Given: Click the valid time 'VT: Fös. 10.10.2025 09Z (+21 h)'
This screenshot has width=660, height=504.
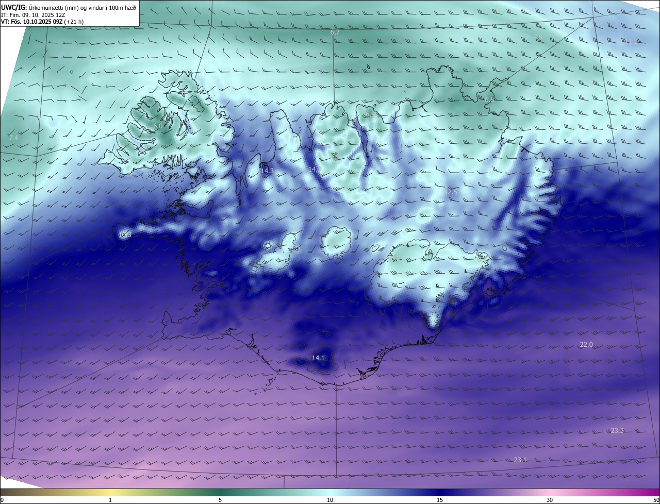Looking at the screenshot, I should pos(42,22).
